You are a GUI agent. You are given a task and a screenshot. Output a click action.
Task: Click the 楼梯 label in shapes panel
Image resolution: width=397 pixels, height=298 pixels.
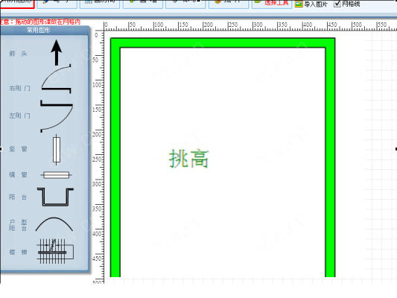click(18, 252)
